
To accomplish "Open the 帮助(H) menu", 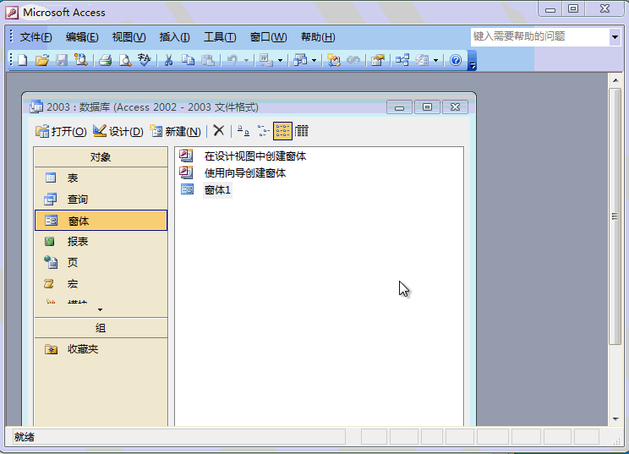I will coord(318,37).
